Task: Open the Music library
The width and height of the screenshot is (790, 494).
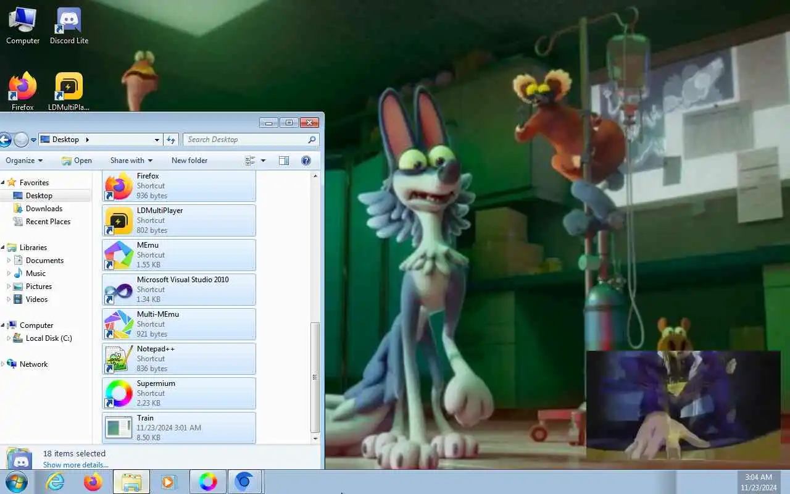Action: [x=36, y=274]
